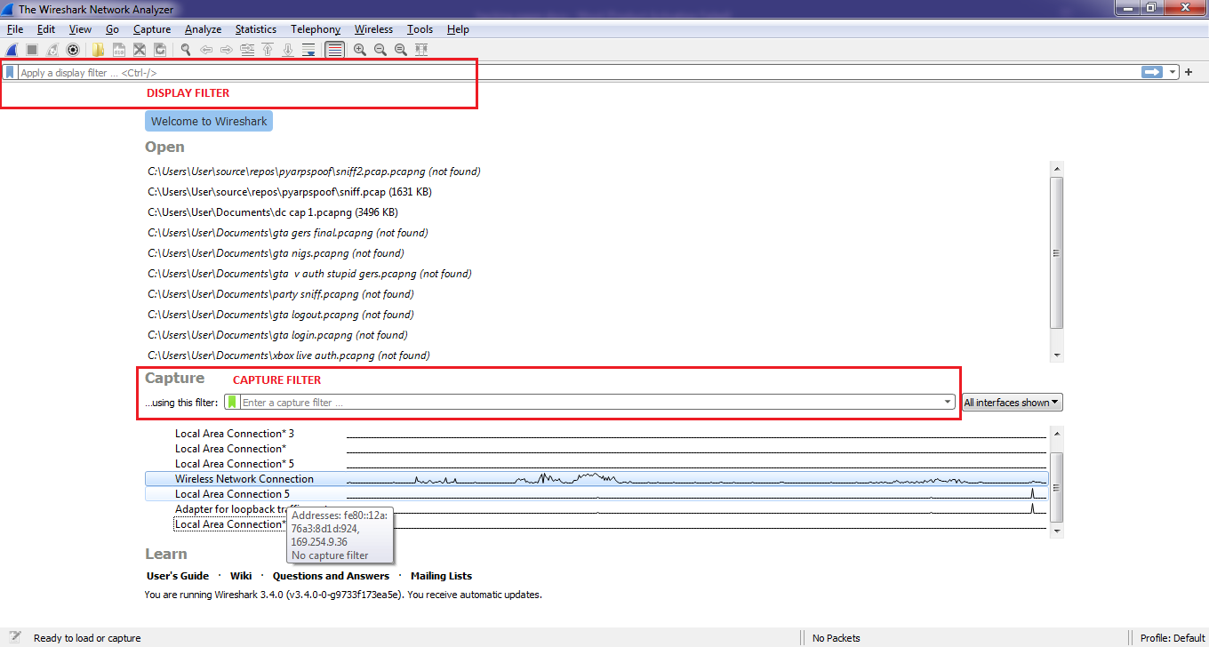Open the Statistics menu
The image size is (1209, 647).
click(255, 29)
